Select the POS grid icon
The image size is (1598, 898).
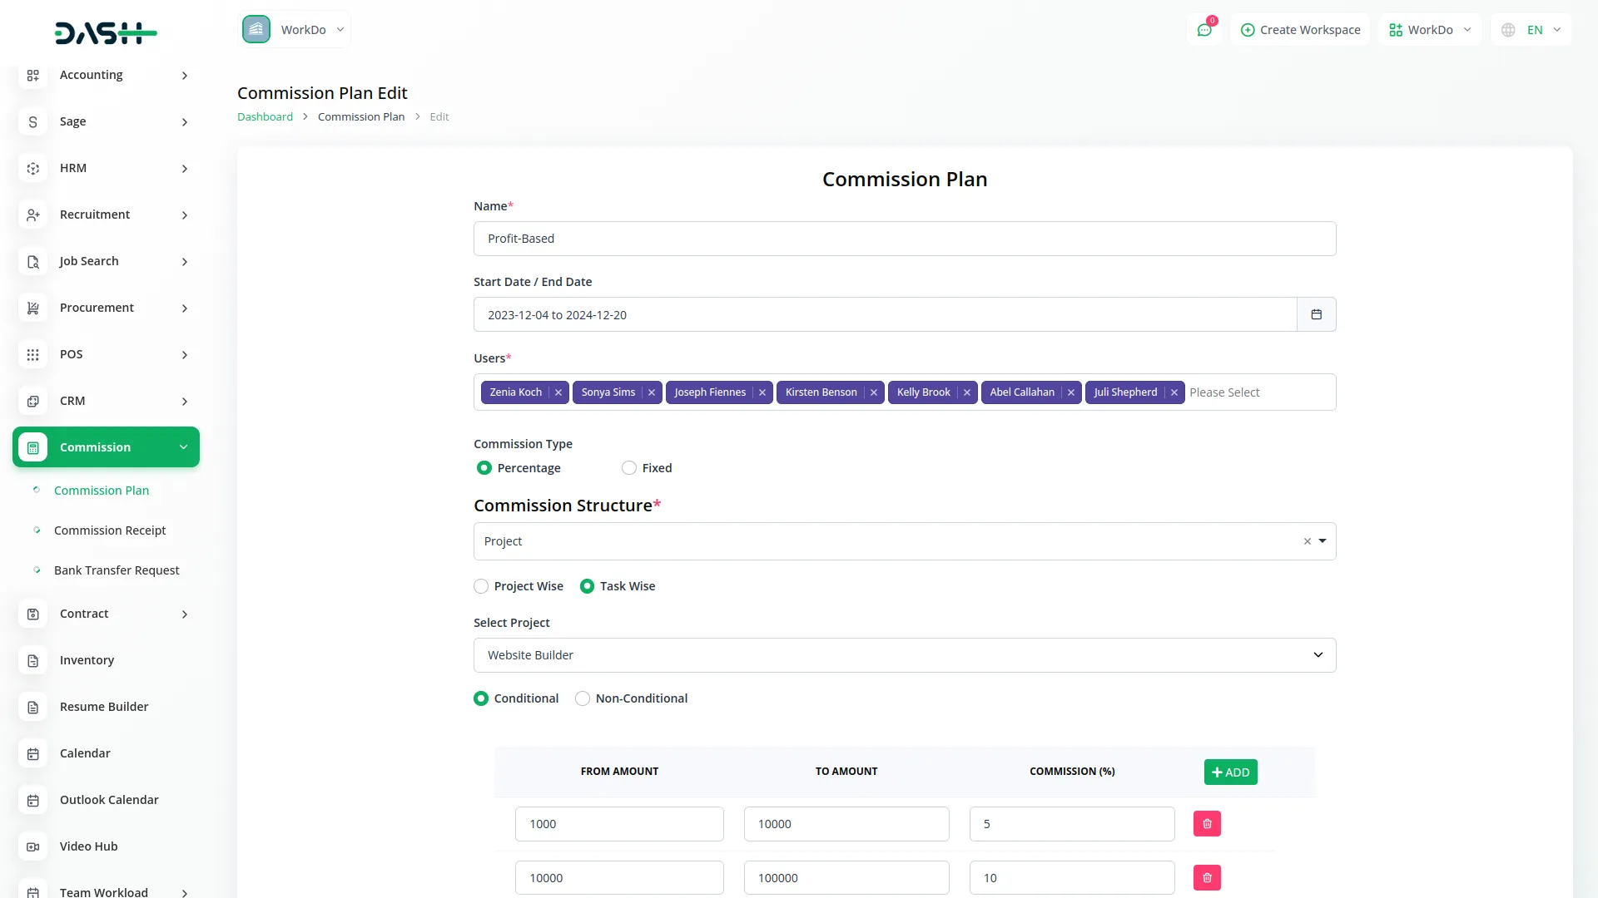pyautogui.click(x=32, y=354)
